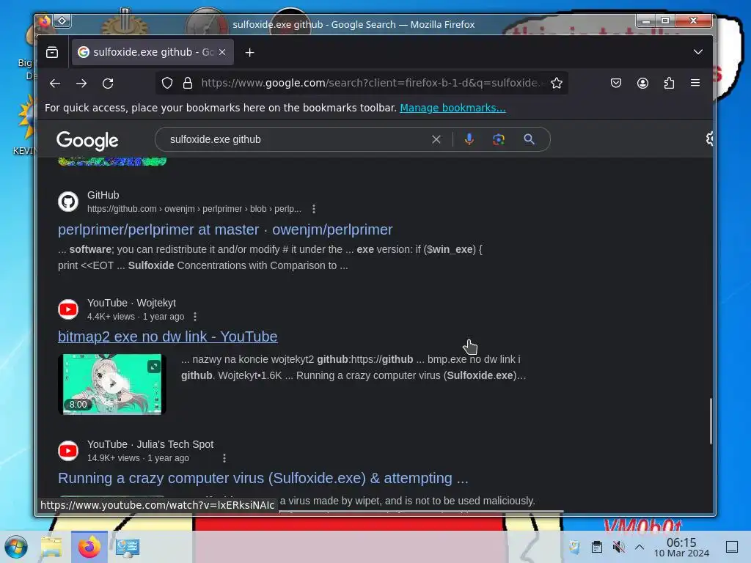Open the clock showing 06:15
The image size is (751, 563).
point(681,547)
